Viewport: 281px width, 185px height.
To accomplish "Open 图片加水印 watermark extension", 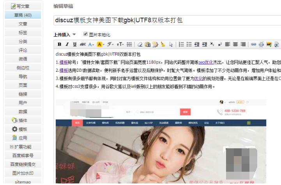I will pyautogui.click(x=23, y=173).
